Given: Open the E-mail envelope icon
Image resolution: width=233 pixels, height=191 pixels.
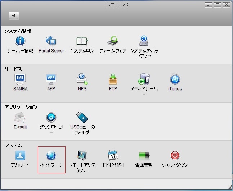Looking at the screenshot, I should coord(20,117).
